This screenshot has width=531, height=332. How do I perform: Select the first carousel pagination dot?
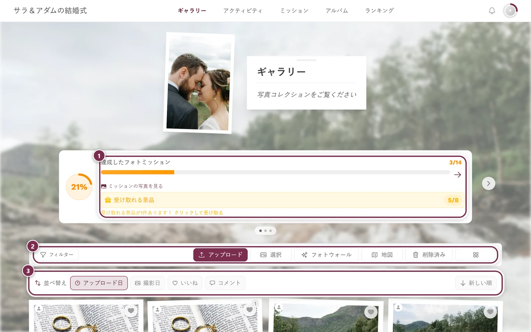261,231
